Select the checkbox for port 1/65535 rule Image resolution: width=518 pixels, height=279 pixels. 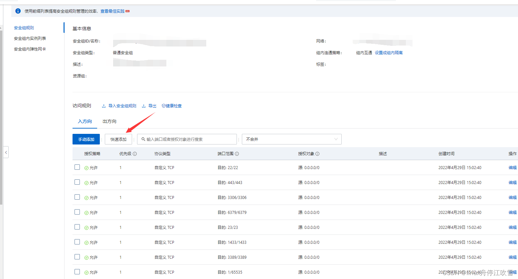[77, 272]
